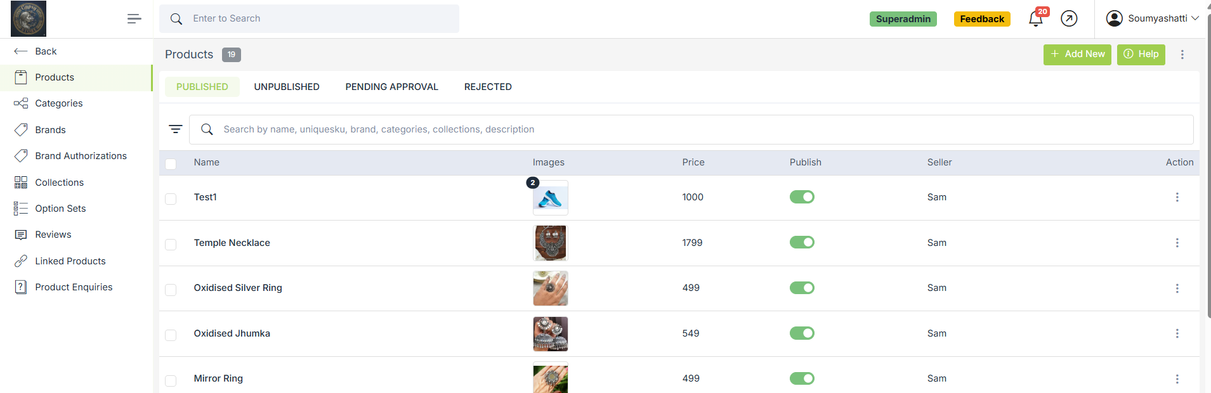Tick the select-all checkbox in table header

point(171,164)
